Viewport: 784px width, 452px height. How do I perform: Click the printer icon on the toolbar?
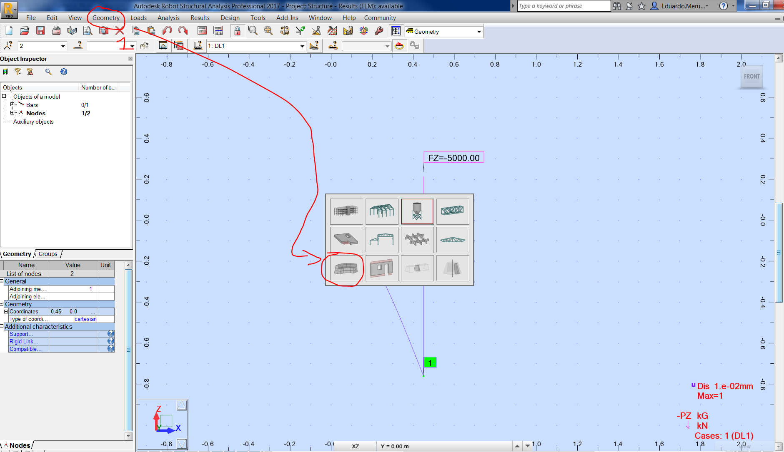point(56,30)
